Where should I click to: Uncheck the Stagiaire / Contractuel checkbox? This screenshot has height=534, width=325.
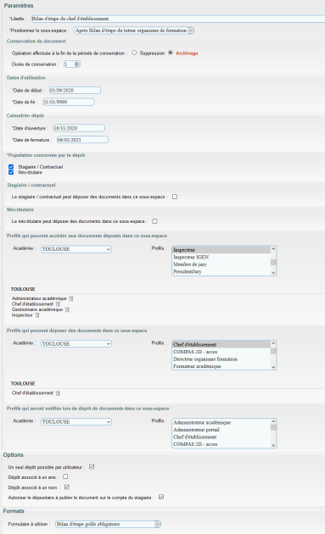click(11, 167)
